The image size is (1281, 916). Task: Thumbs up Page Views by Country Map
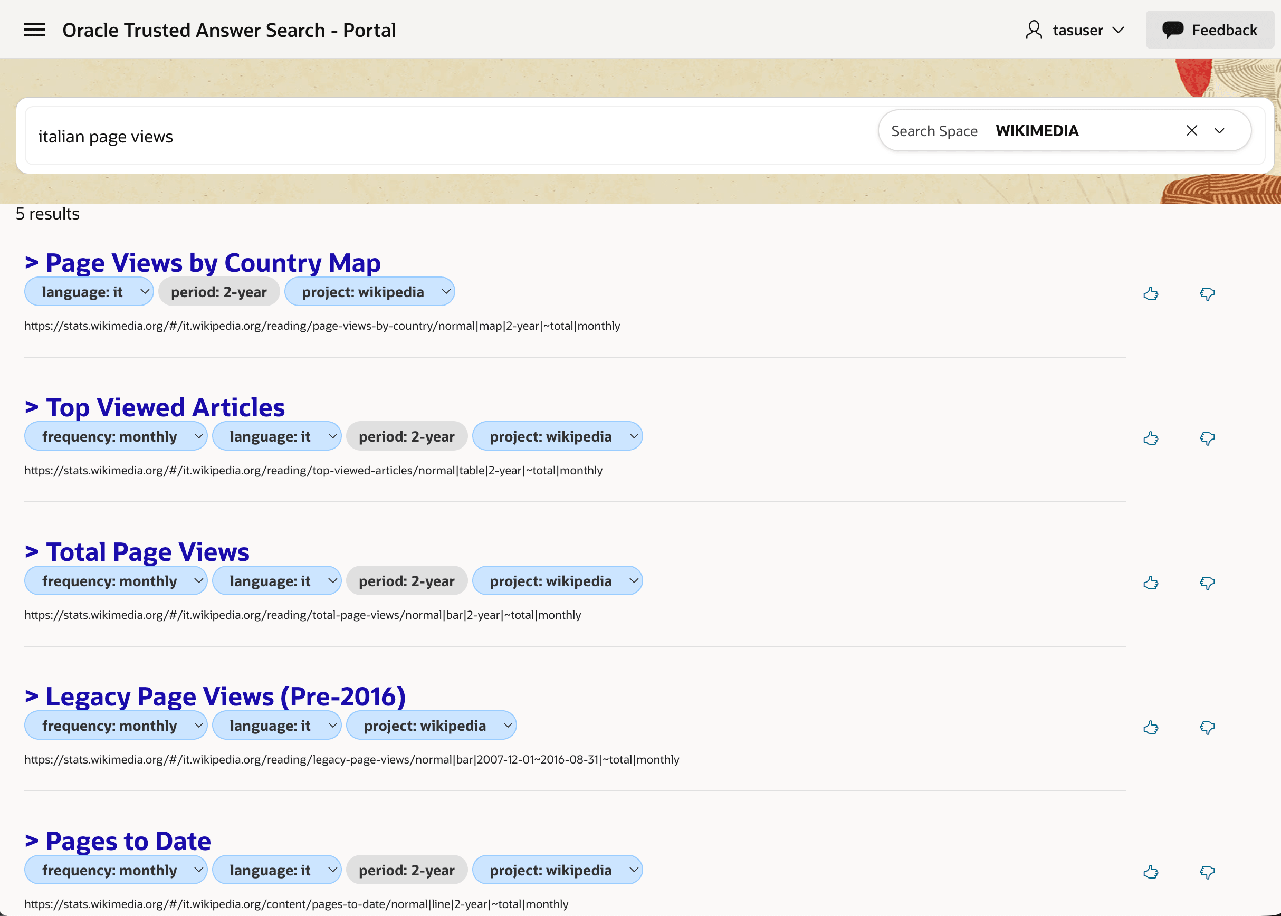pyautogui.click(x=1151, y=293)
